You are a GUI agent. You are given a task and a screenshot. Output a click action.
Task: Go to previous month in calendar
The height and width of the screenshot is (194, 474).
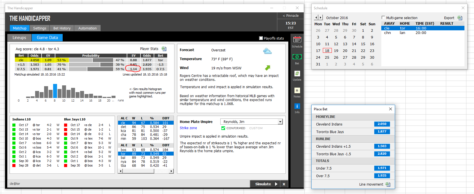click(316, 17)
